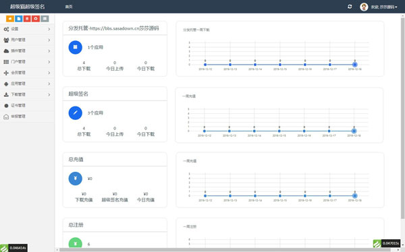Click 2019-12-18 point on 分发托管 chart

(354, 65)
